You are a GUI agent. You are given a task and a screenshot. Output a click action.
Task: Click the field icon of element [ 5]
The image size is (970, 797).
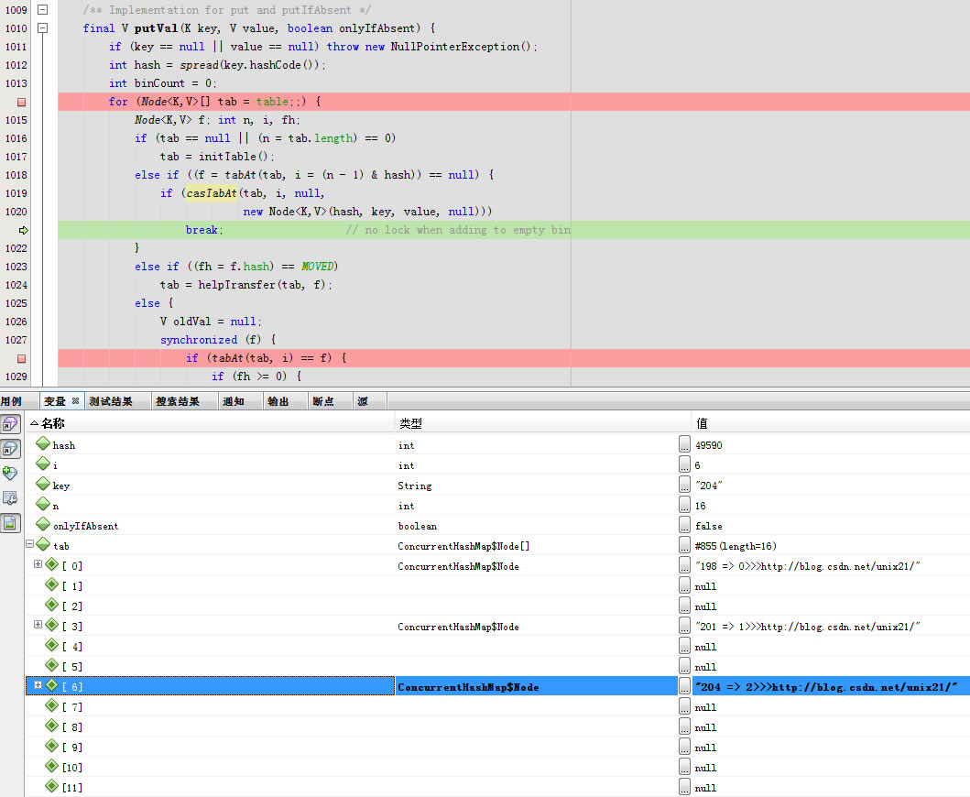52,664
